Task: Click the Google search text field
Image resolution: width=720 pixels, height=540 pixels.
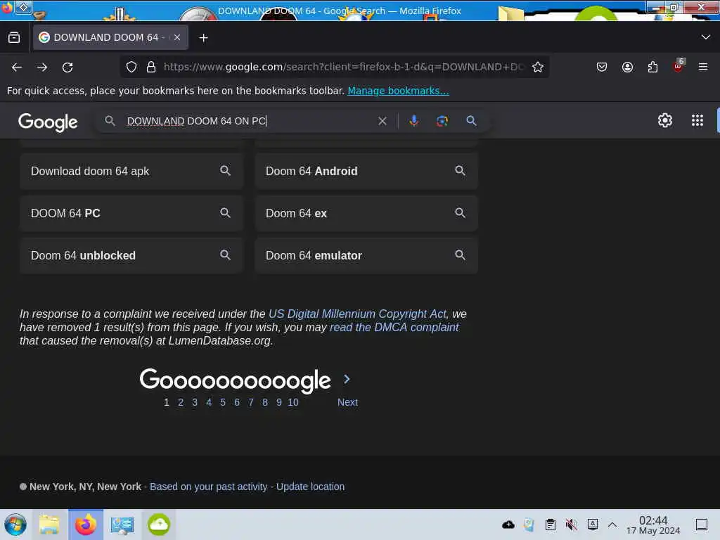Action: [248, 121]
